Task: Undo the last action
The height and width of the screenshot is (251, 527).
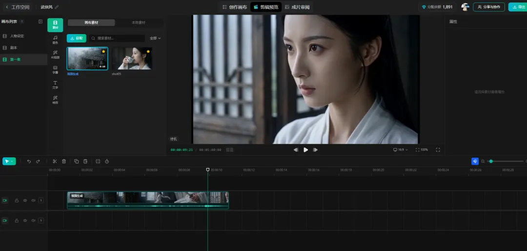Action: pos(29,162)
